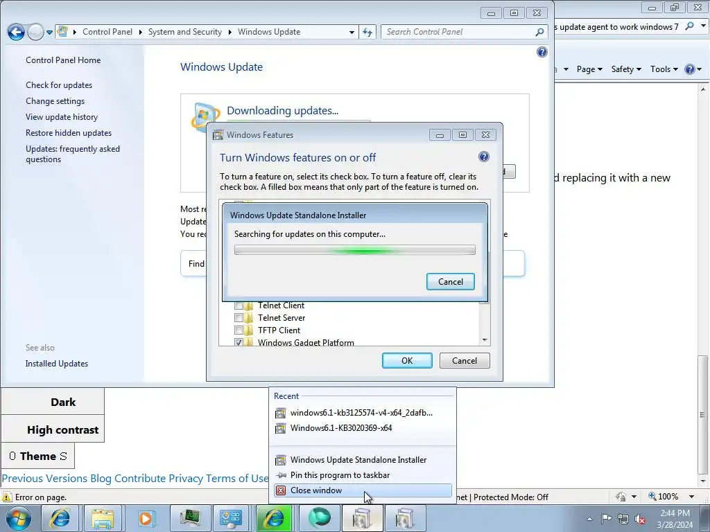The height and width of the screenshot is (532, 710).
Task: Click the greyed Forward arrow in Control Panel
Action: pyautogui.click(x=35, y=32)
